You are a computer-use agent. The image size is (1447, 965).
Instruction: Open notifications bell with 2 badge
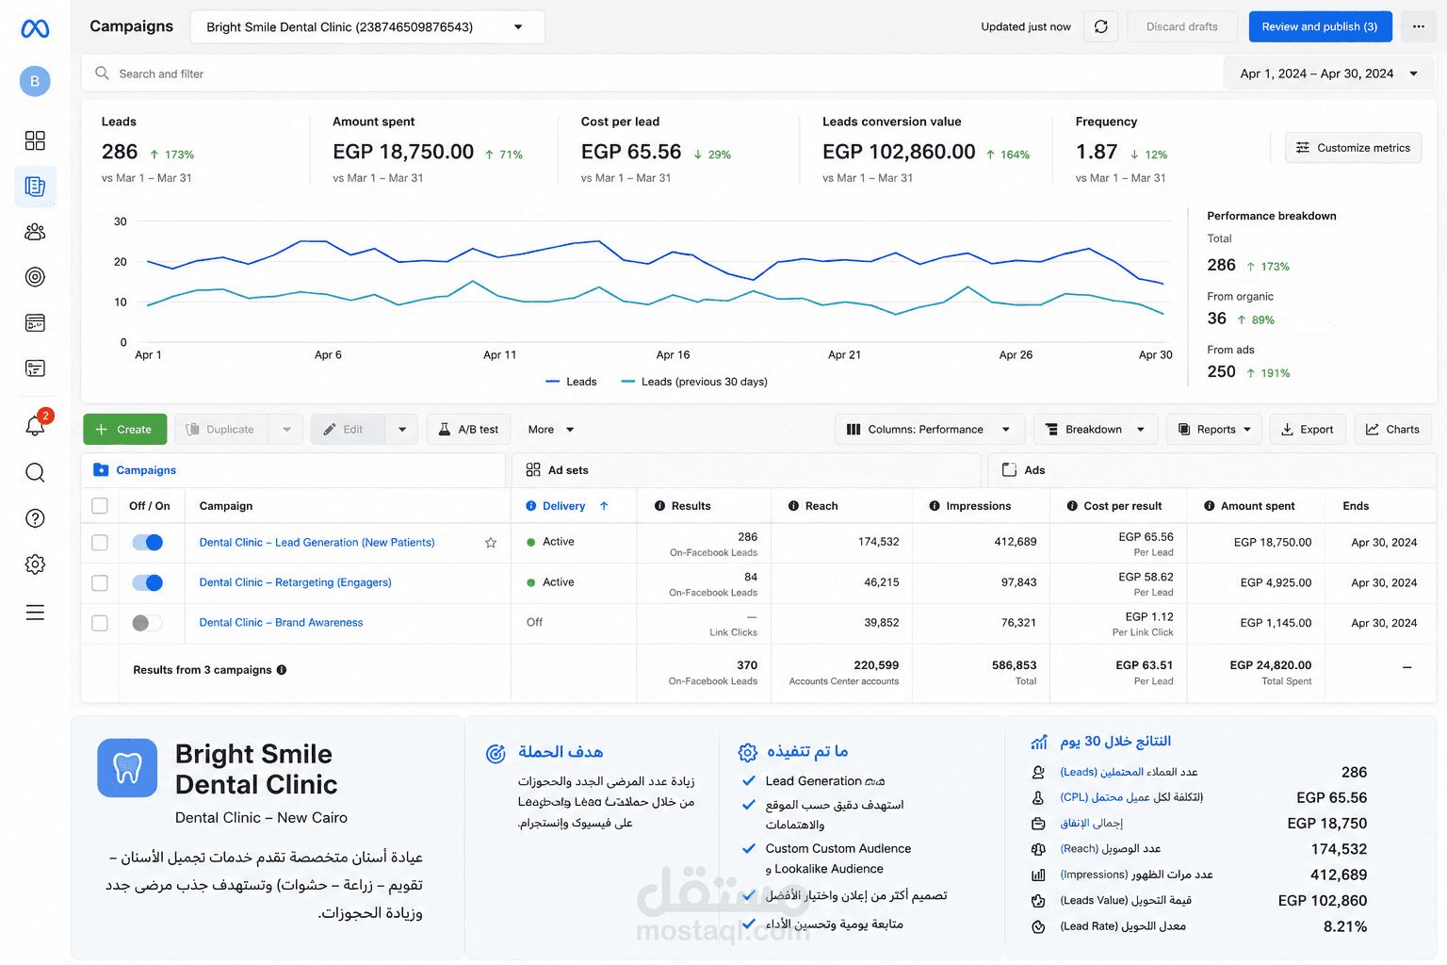tap(36, 424)
